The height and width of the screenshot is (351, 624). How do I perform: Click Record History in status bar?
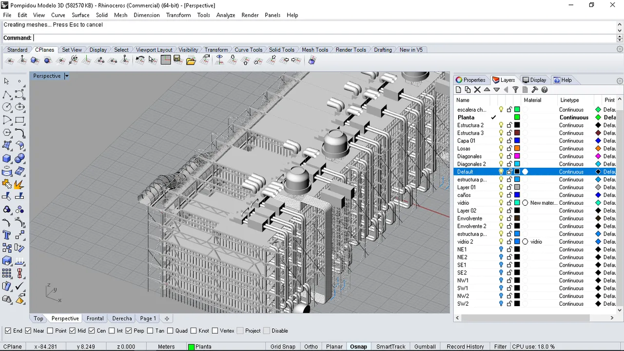coord(465,347)
